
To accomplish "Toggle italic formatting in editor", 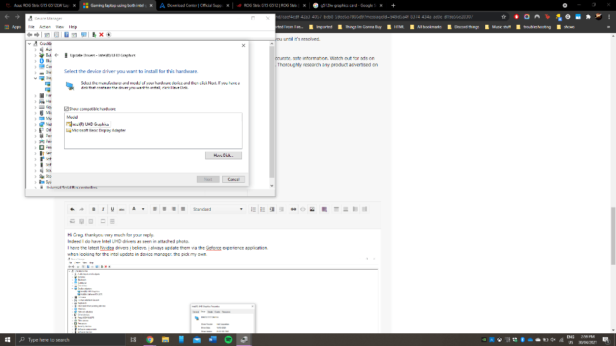I will point(103,210).
